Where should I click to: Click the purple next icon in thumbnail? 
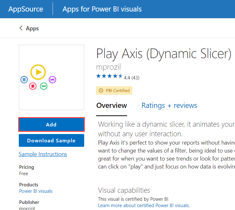(52, 79)
